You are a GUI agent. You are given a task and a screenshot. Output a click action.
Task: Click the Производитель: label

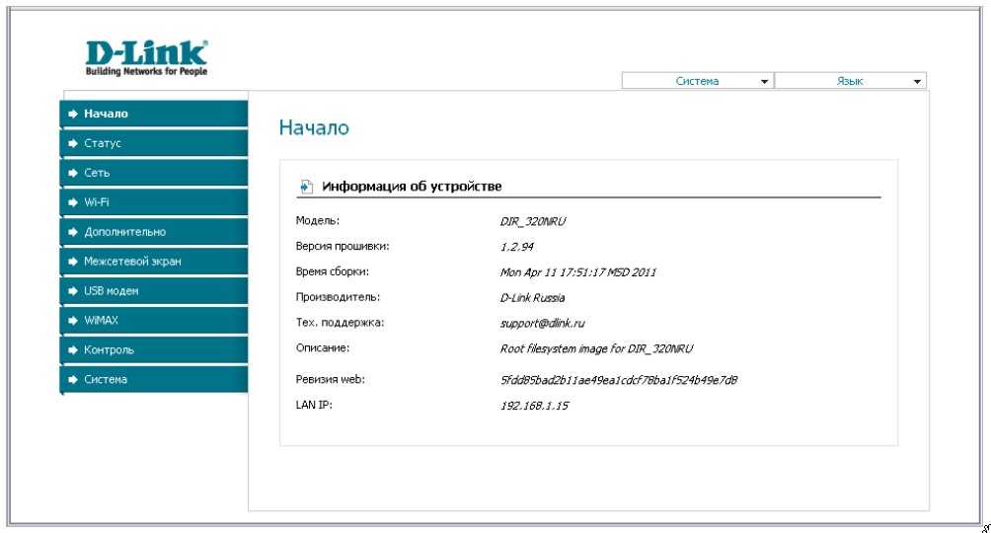click(339, 297)
